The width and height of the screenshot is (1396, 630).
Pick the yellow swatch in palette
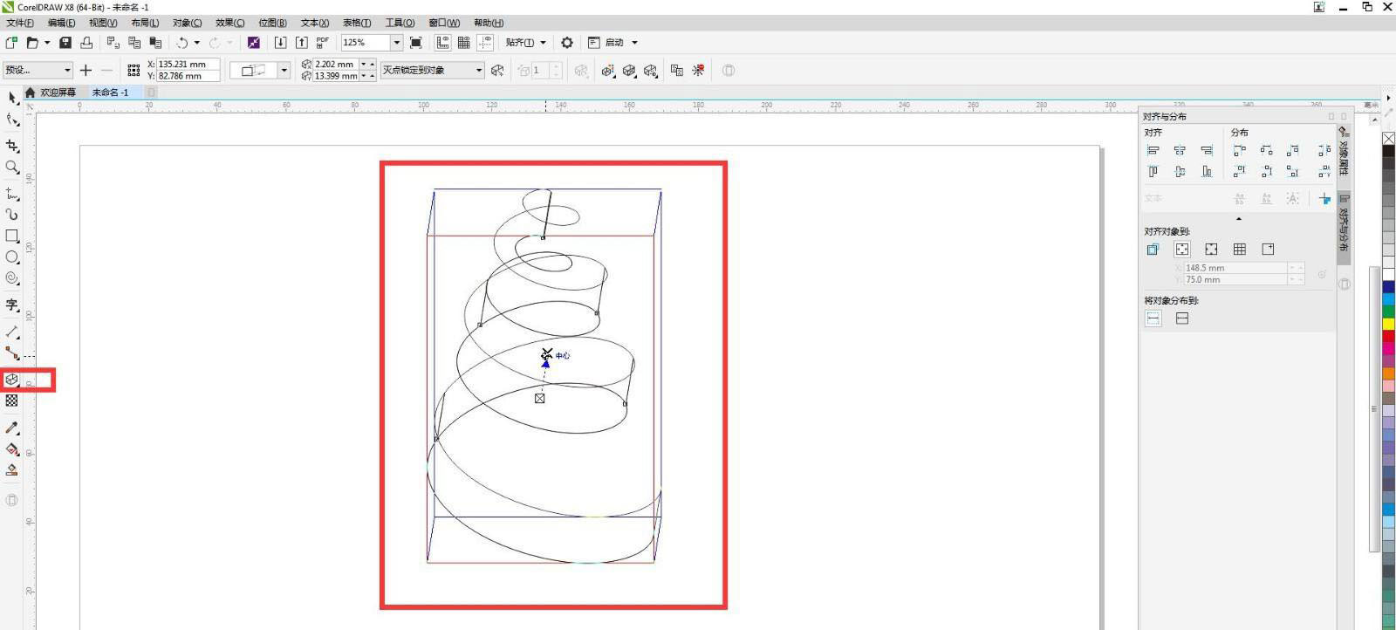(1388, 324)
